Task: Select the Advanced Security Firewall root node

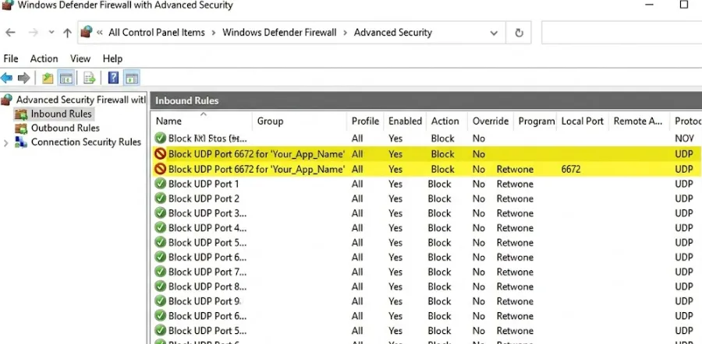Action: point(81,100)
